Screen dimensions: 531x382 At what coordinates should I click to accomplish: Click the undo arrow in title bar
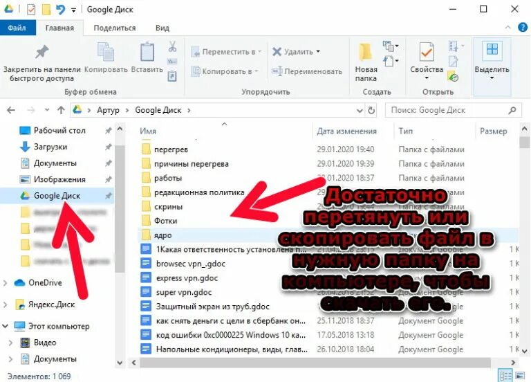click(x=61, y=10)
